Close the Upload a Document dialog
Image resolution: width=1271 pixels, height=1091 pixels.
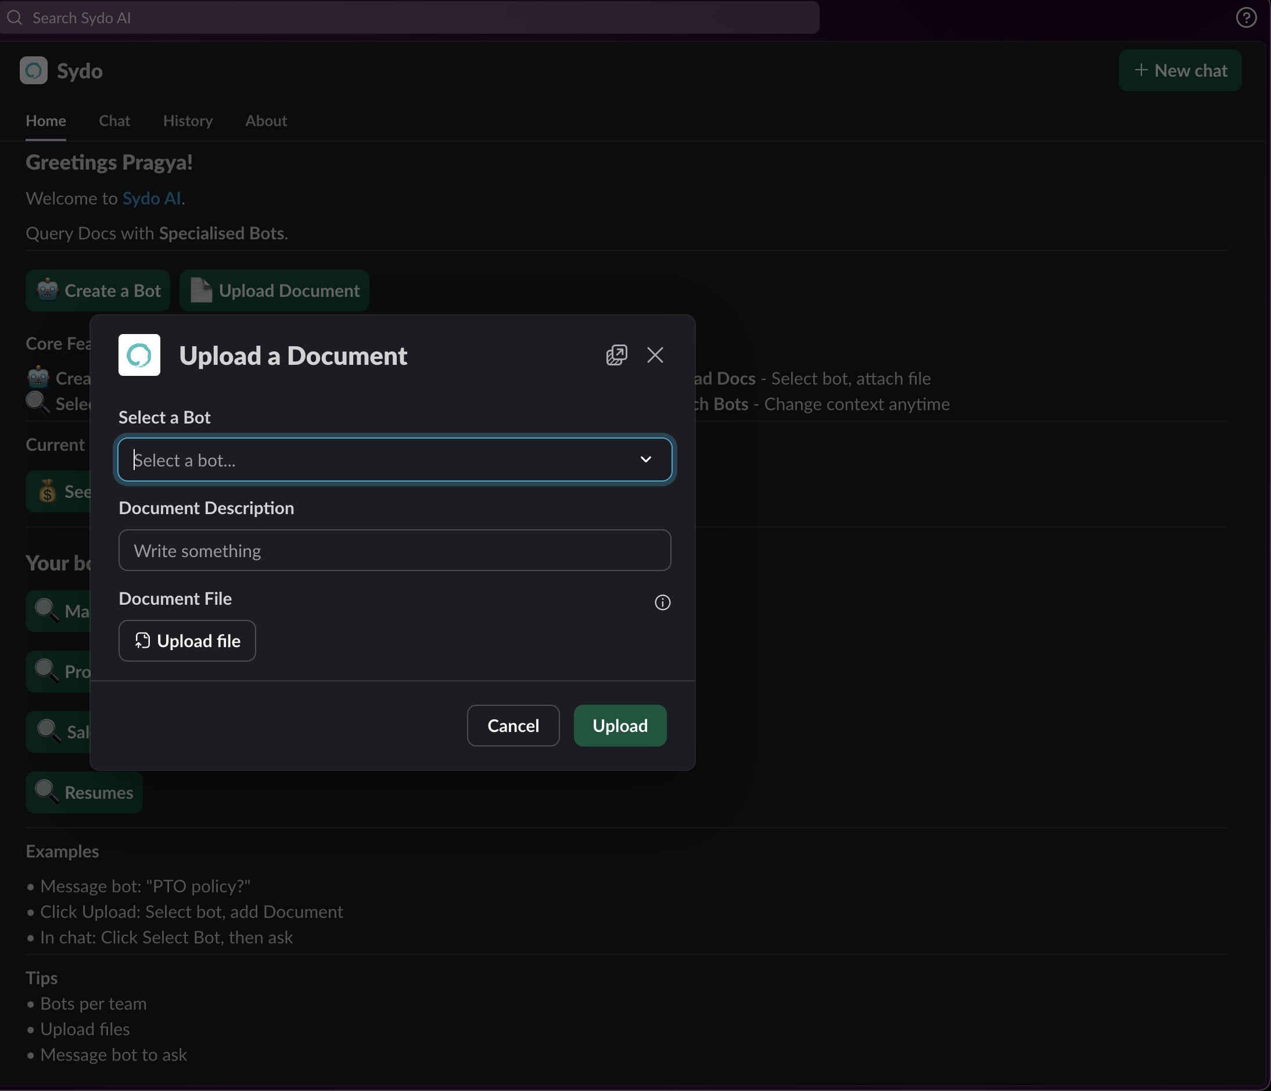(655, 355)
